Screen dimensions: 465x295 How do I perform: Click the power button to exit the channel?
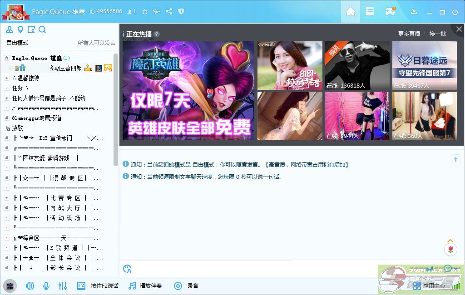[x=455, y=12]
